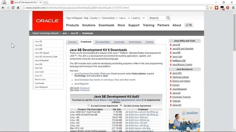Go back using browser back arrow

pos(3,8)
